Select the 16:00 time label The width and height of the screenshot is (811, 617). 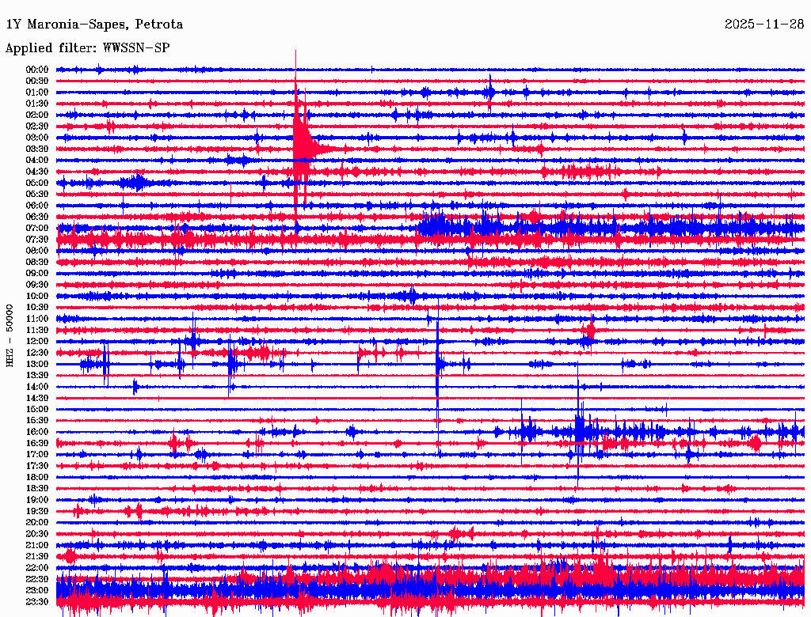click(x=37, y=431)
